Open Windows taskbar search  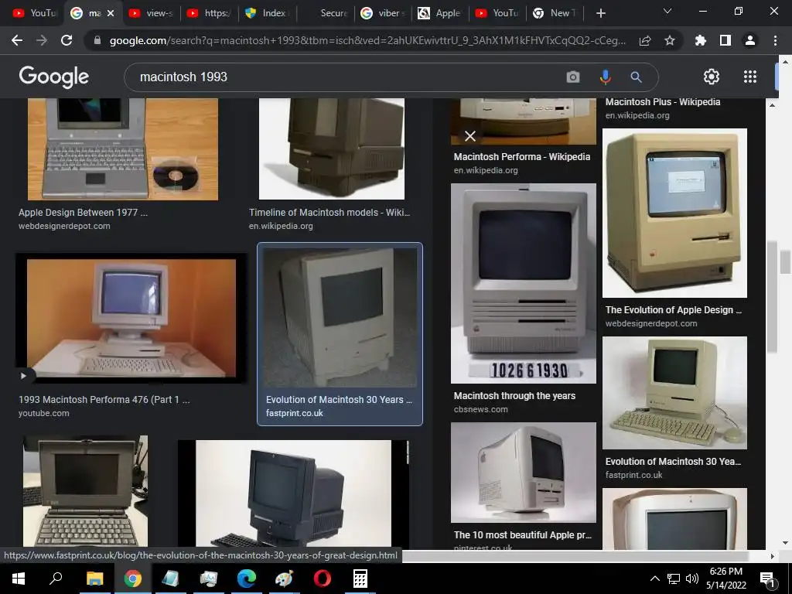[x=56, y=579]
